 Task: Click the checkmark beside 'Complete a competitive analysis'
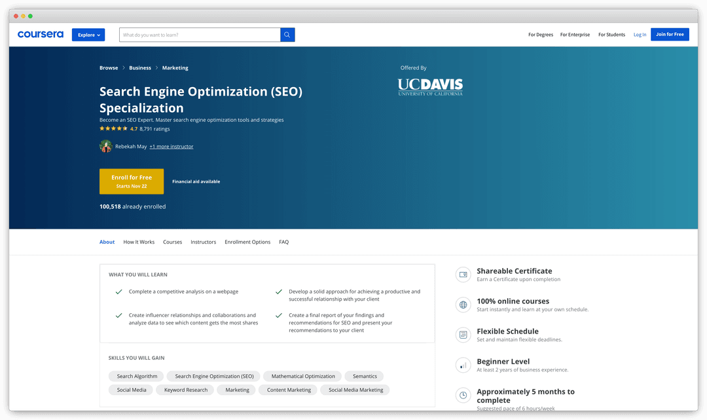point(118,292)
